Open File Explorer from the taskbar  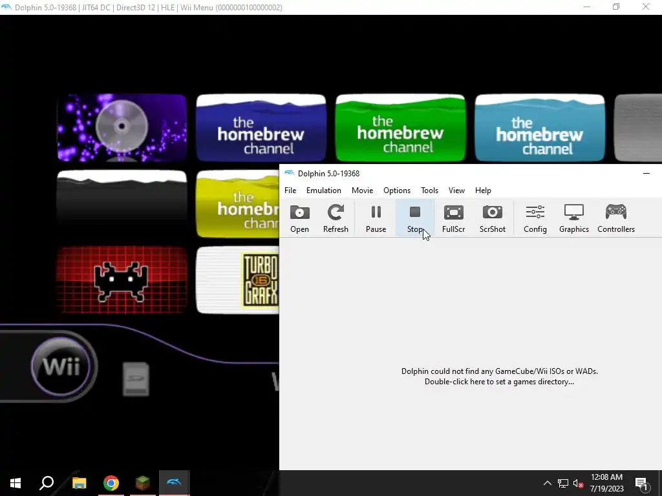click(79, 483)
